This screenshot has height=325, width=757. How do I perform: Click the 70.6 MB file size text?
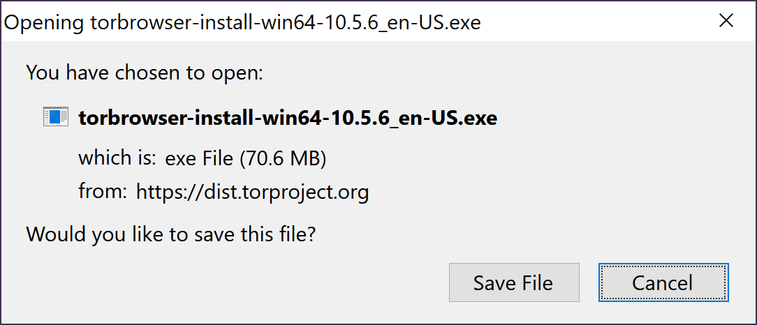click(x=284, y=159)
